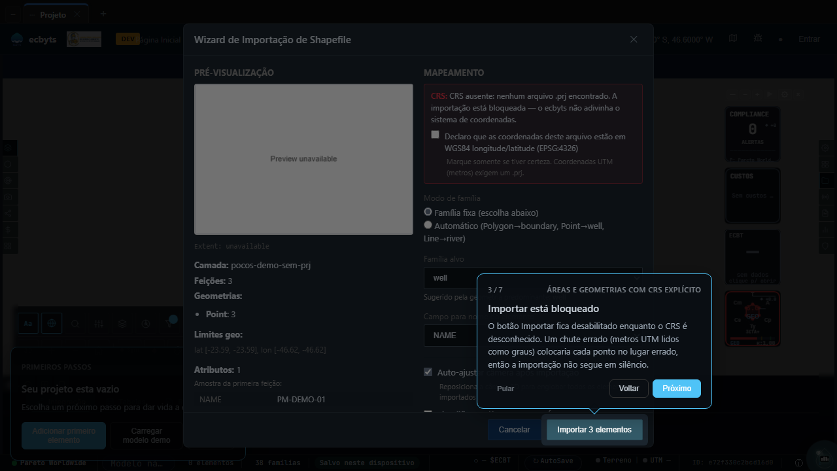Select Automático family mode radio
The image size is (837, 471).
(428, 225)
